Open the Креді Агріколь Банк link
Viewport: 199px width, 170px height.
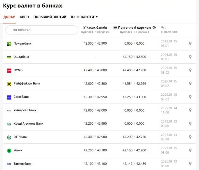pyautogui.click(x=29, y=123)
